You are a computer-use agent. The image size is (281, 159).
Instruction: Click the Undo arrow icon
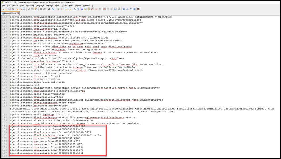(x=41, y=9)
